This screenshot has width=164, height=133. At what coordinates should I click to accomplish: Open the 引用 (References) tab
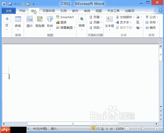coord(63,11)
